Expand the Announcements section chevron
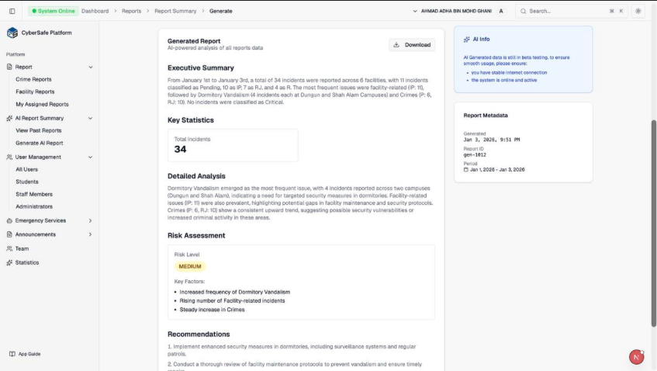This screenshot has width=657, height=371. (x=90, y=234)
